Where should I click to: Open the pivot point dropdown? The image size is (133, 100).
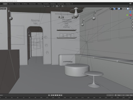pos(54,6)
